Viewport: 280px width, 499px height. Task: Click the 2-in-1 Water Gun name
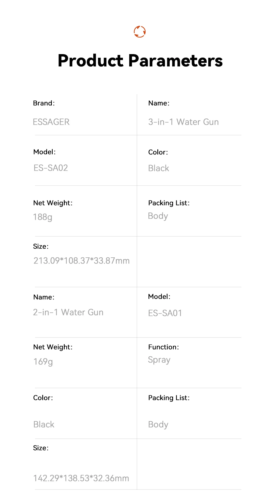click(68, 312)
